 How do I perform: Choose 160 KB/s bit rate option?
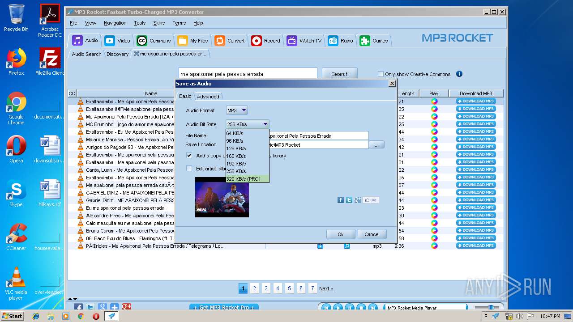(x=247, y=156)
